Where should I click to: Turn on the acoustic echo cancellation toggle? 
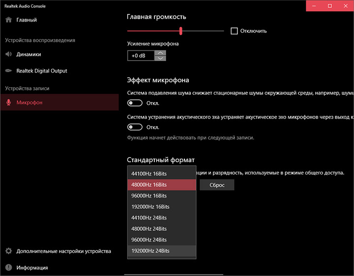tap(135, 127)
